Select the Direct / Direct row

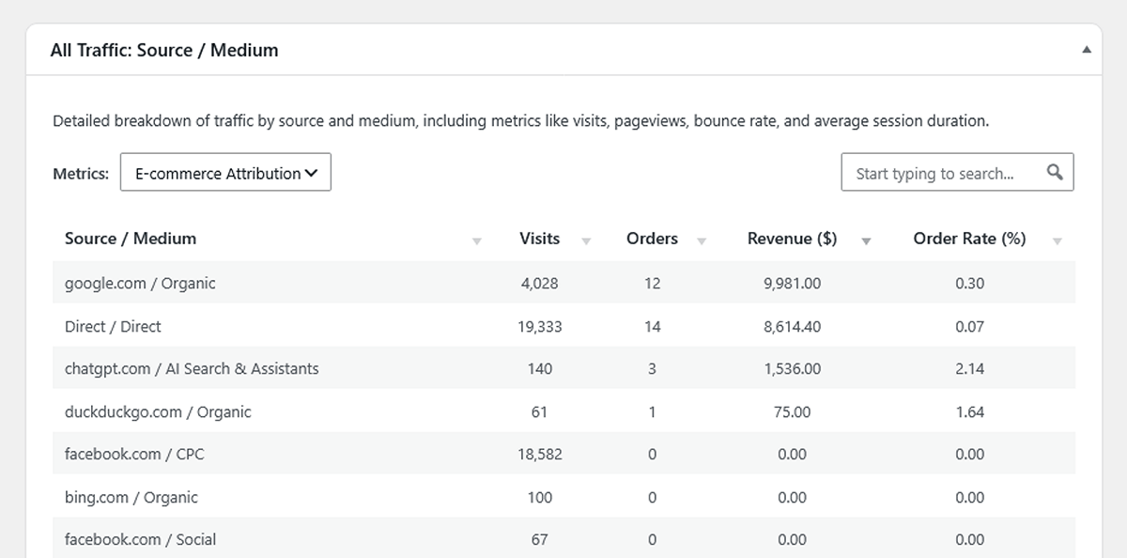pyautogui.click(x=563, y=326)
